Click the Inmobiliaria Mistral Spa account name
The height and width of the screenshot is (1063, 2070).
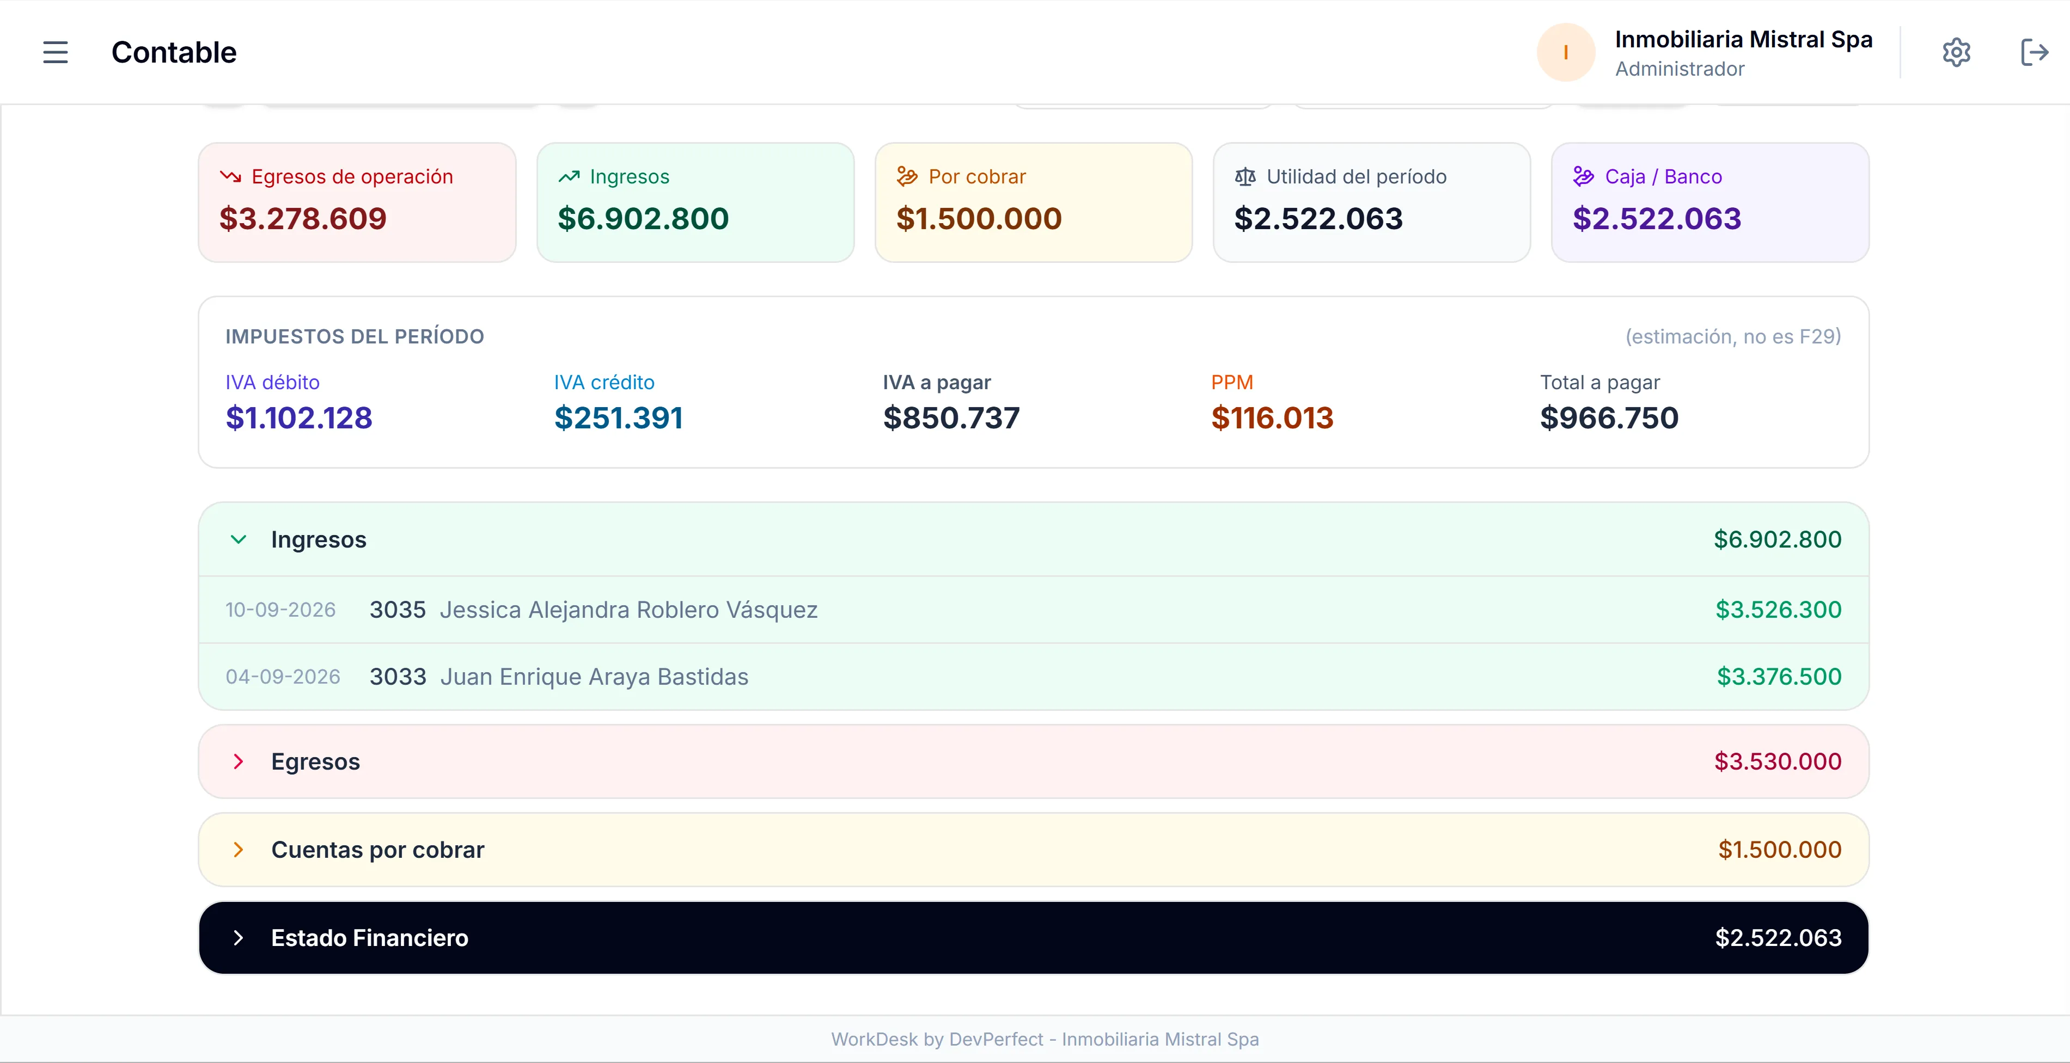click(1743, 39)
